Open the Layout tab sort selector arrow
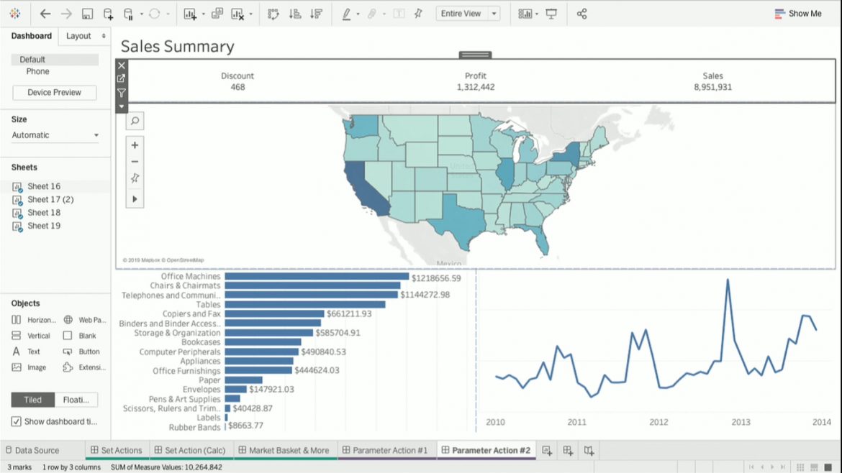842x473 pixels. point(103,35)
